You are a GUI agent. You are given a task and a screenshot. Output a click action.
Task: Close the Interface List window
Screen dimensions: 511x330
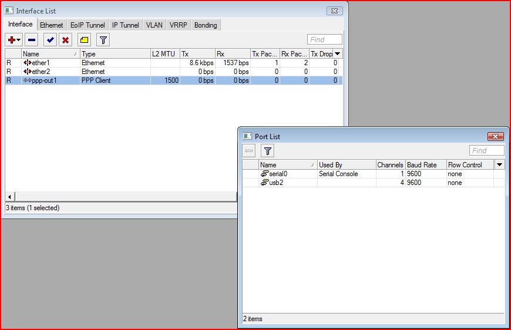pos(334,11)
